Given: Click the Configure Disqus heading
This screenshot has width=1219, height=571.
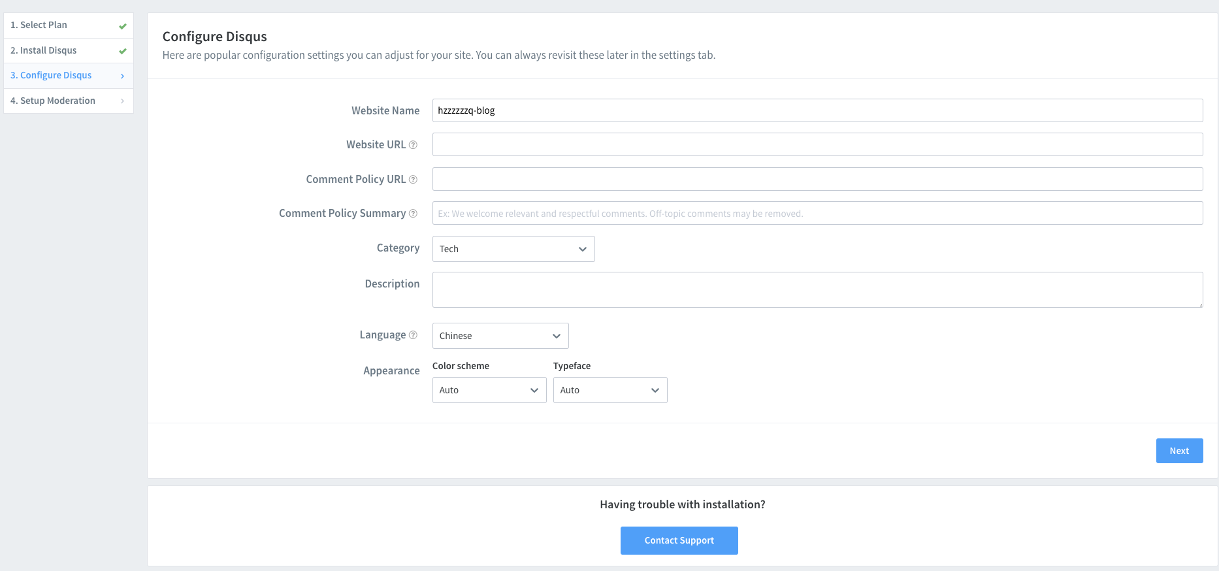Looking at the screenshot, I should tap(215, 37).
